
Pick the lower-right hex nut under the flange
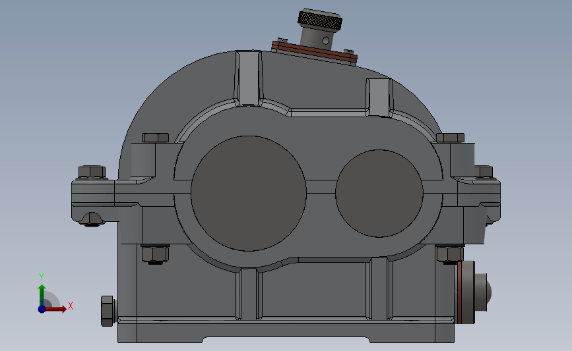450,254
